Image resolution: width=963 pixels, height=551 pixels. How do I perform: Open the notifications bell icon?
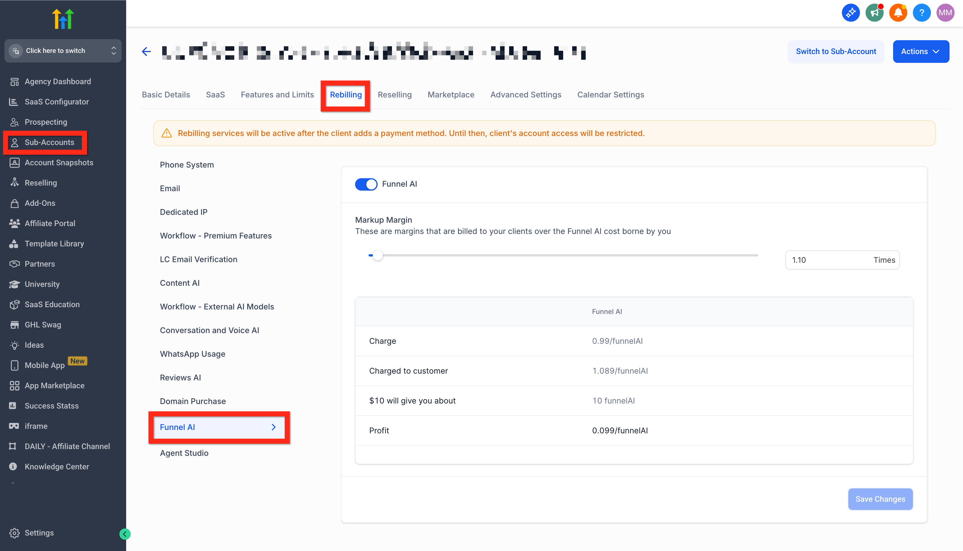(x=898, y=13)
